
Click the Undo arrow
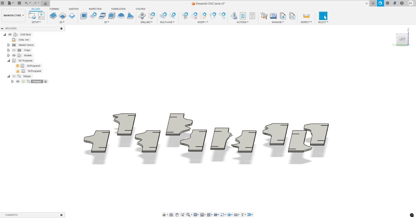coord(26,3)
